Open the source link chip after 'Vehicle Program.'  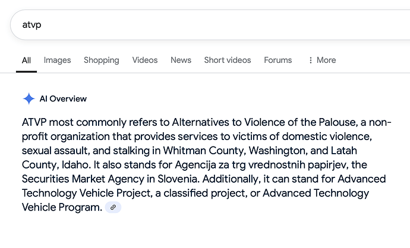click(113, 207)
